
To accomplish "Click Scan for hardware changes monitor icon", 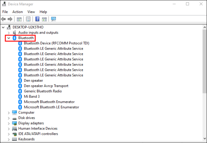I will 53,19.
